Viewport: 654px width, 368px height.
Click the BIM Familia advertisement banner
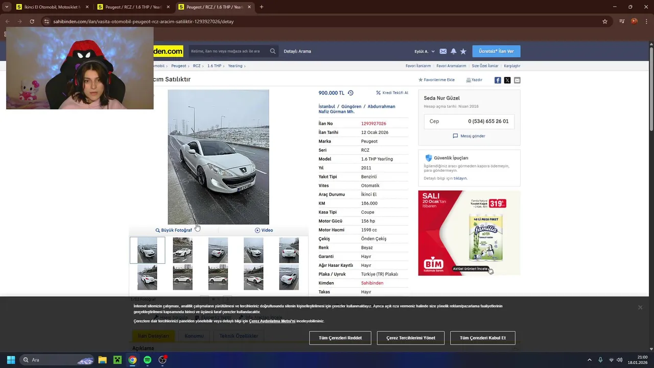click(469, 233)
